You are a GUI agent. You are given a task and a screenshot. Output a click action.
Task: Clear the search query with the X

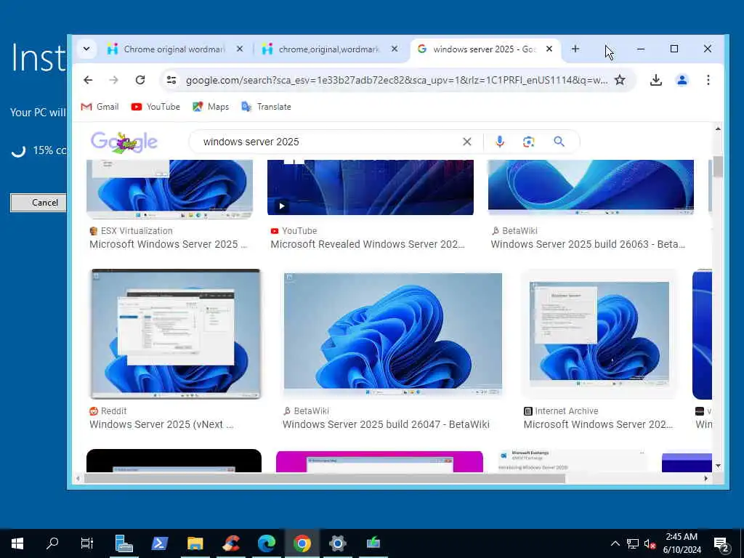point(467,142)
